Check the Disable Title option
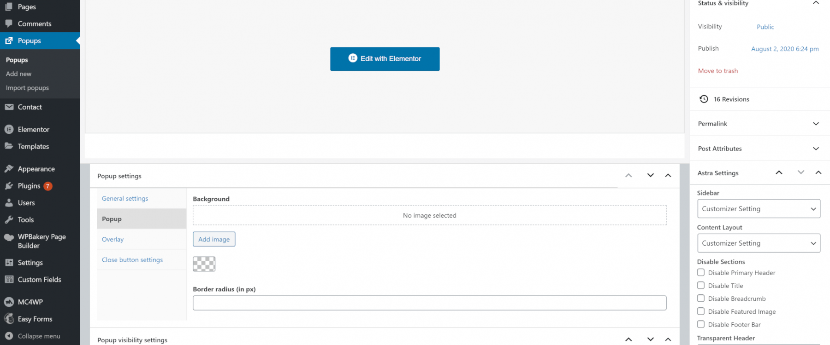 (x=701, y=285)
